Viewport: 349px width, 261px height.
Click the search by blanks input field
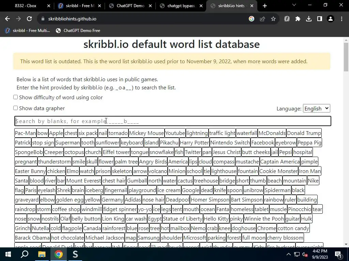[173, 121]
